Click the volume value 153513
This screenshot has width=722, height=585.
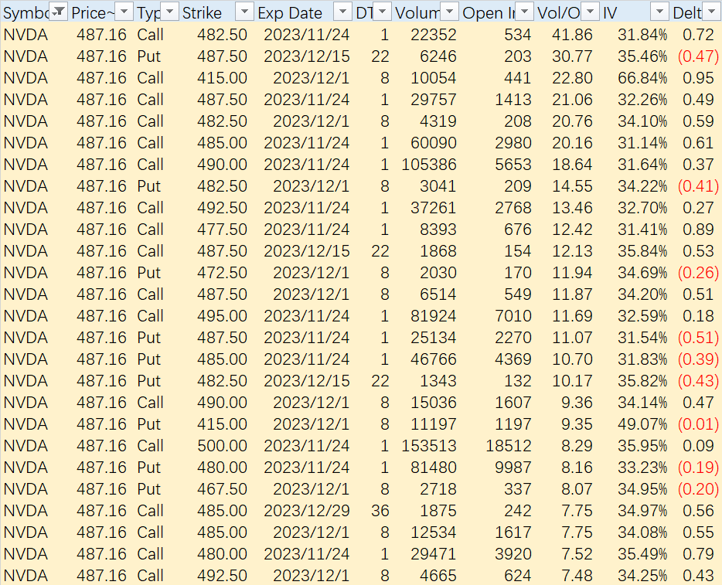tap(429, 446)
